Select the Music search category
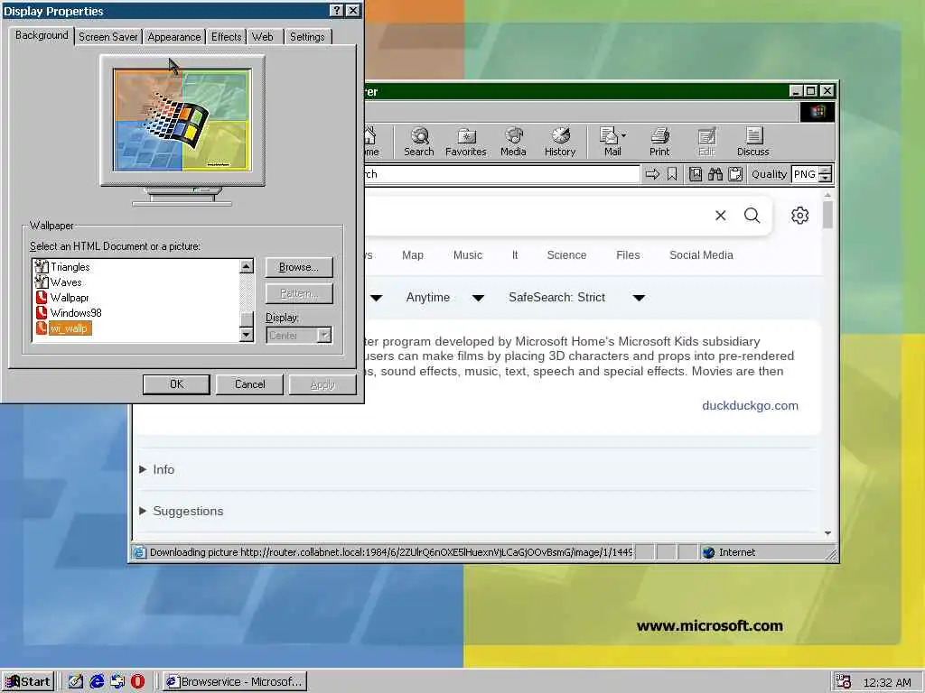 (468, 255)
